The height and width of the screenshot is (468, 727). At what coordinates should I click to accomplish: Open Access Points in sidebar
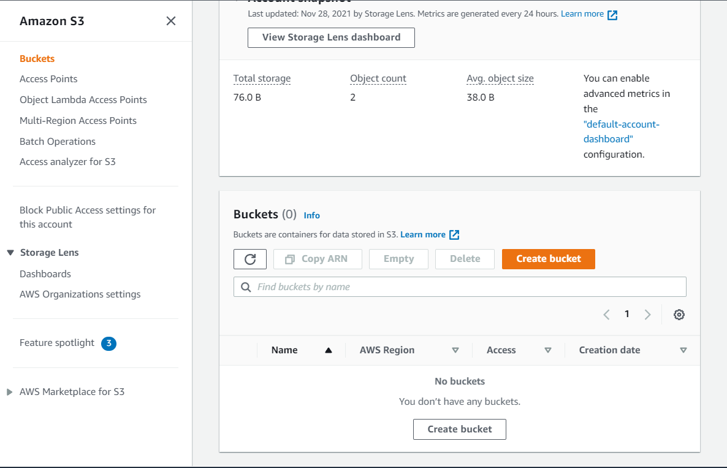point(48,79)
